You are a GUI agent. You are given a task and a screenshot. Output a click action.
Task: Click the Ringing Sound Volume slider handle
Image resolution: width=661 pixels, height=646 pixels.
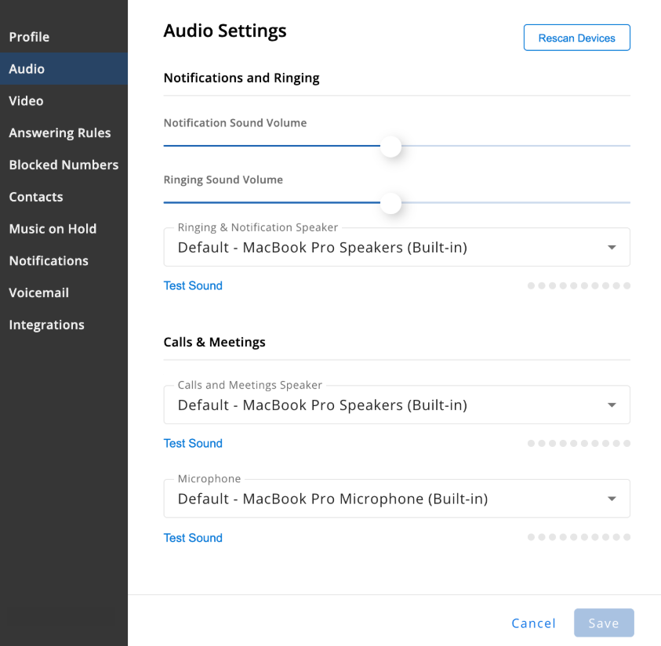coord(390,203)
